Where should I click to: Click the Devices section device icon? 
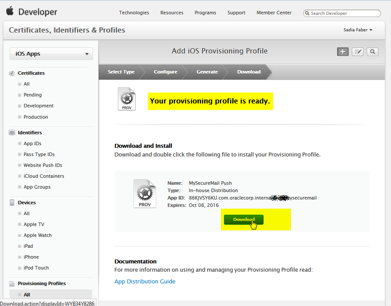(12, 203)
